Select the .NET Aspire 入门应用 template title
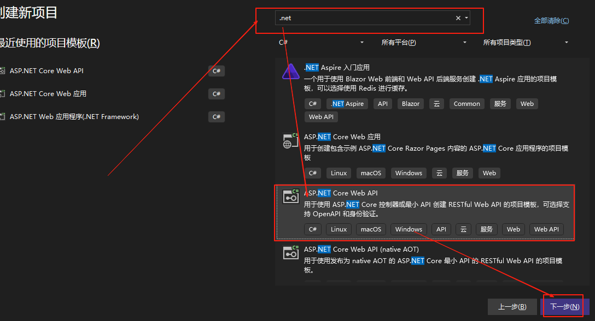 tap(336, 68)
